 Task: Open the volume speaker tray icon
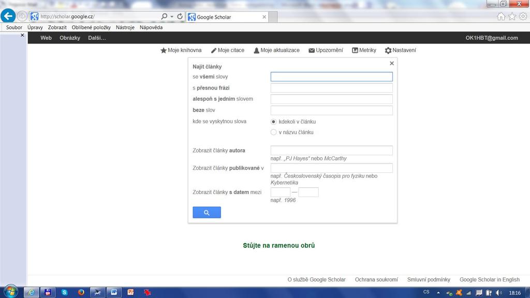[499, 293]
